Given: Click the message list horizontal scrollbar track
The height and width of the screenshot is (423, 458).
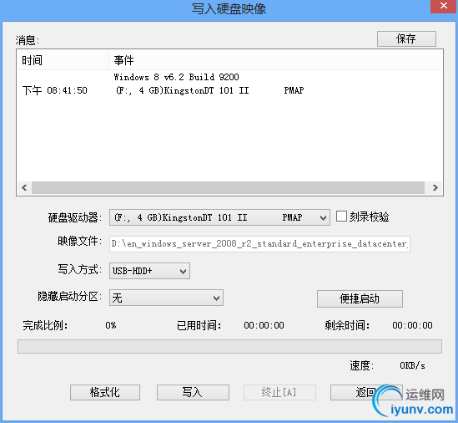Looking at the screenshot, I should [x=228, y=187].
